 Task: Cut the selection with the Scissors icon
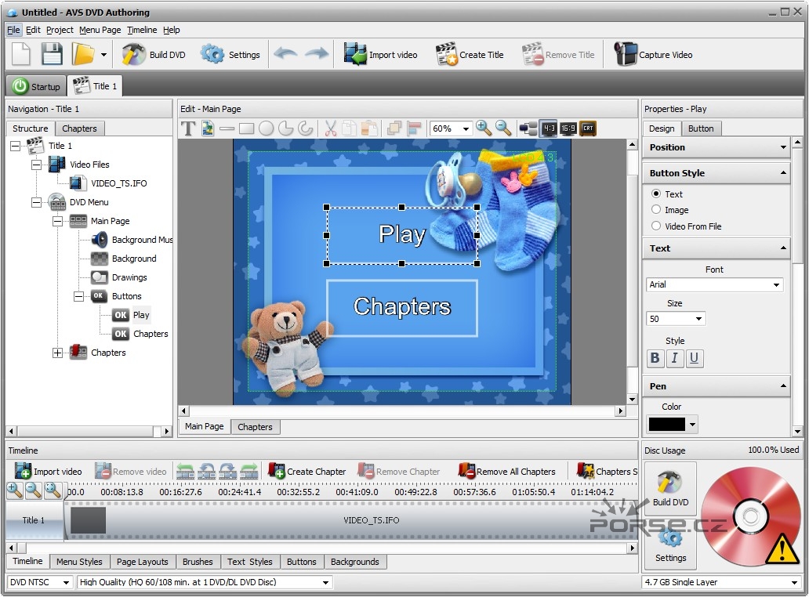point(329,128)
